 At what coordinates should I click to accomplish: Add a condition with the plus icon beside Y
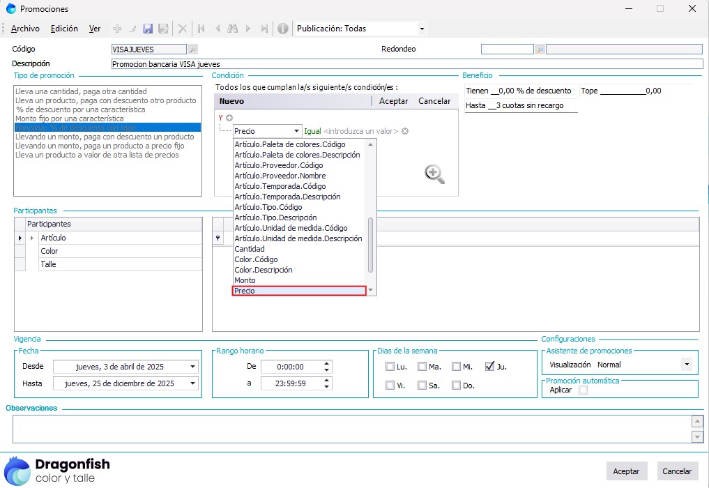click(x=229, y=118)
